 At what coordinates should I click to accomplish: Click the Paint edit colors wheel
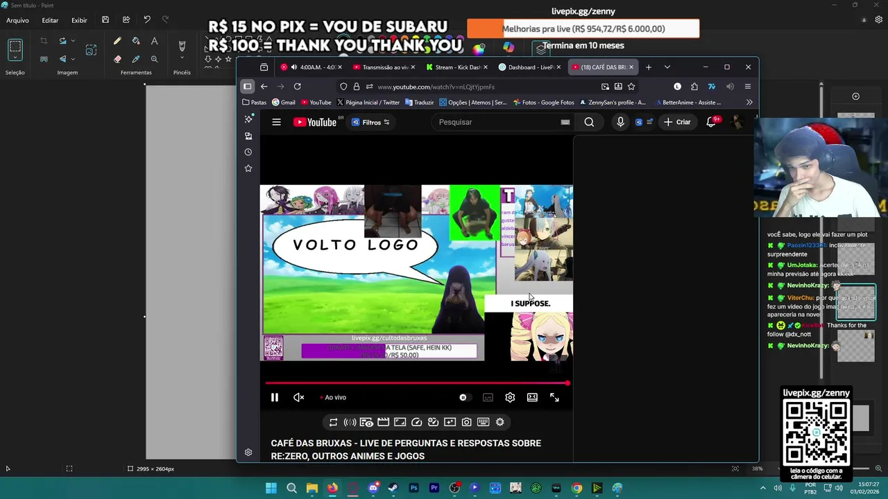[479, 49]
